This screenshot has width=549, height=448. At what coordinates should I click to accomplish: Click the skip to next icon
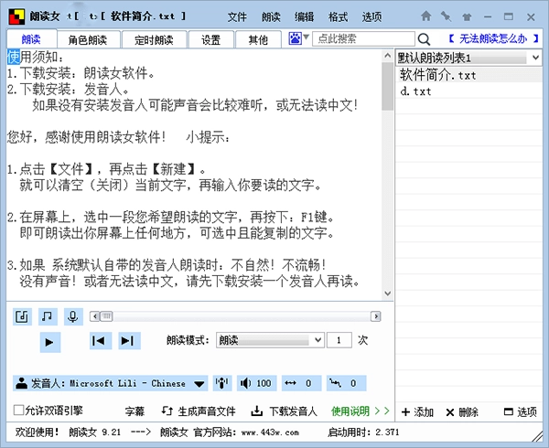pos(128,341)
